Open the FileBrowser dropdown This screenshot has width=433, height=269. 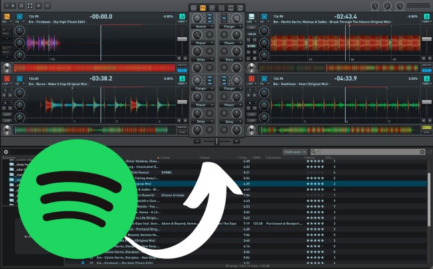pyautogui.click(x=295, y=151)
